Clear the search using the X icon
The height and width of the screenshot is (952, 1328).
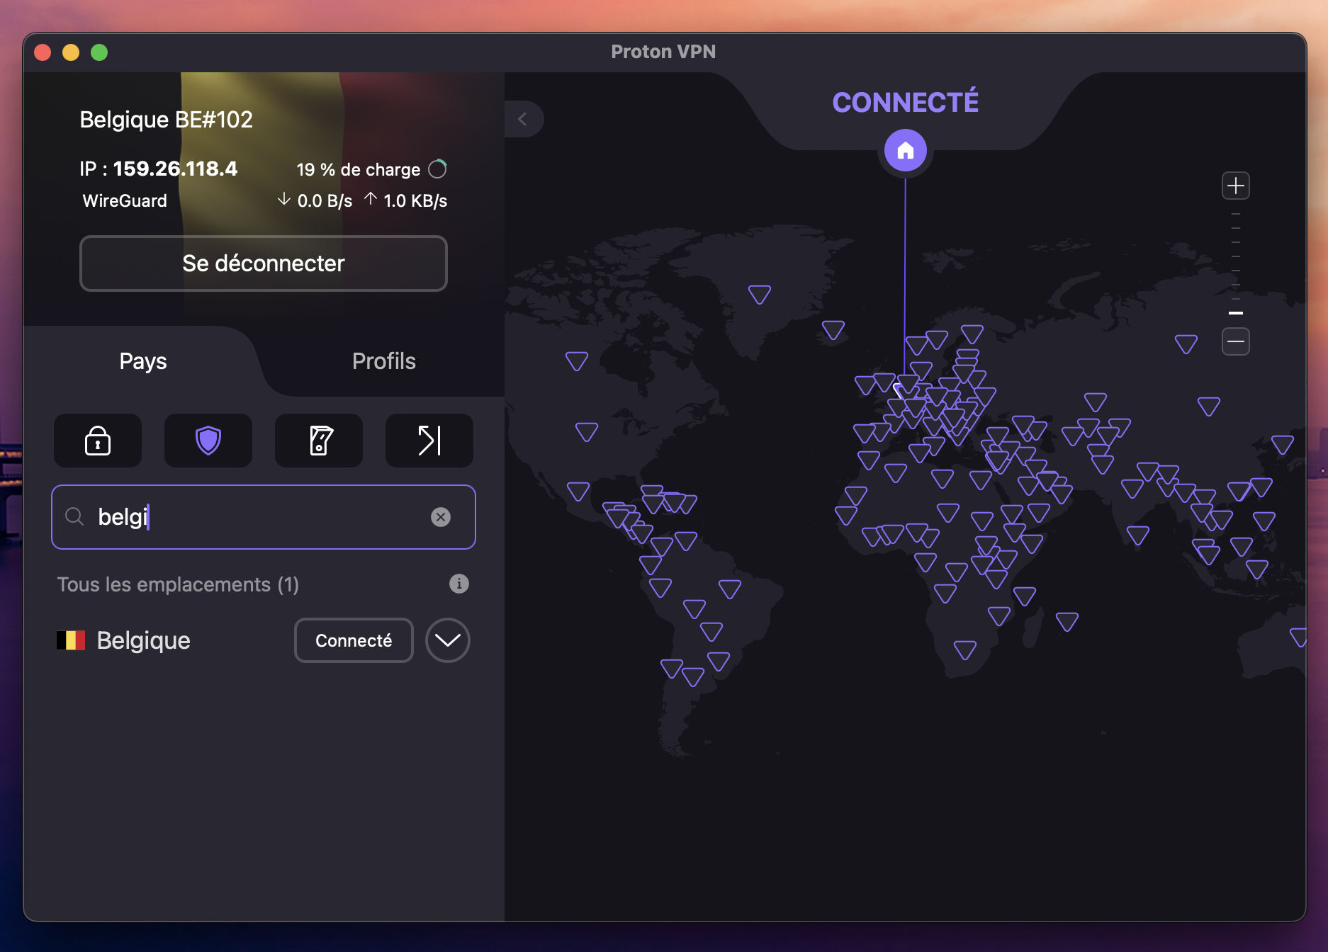(x=441, y=517)
